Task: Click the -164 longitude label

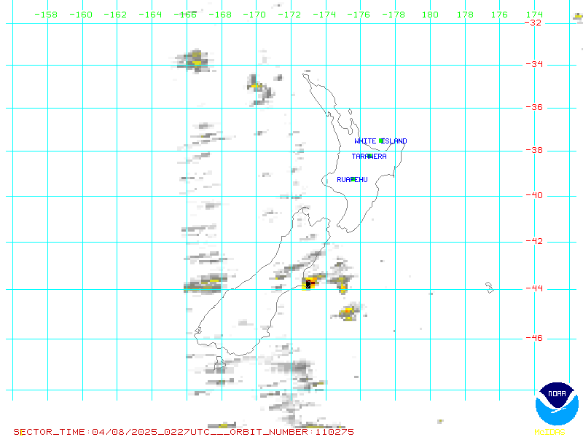Action: coord(150,15)
